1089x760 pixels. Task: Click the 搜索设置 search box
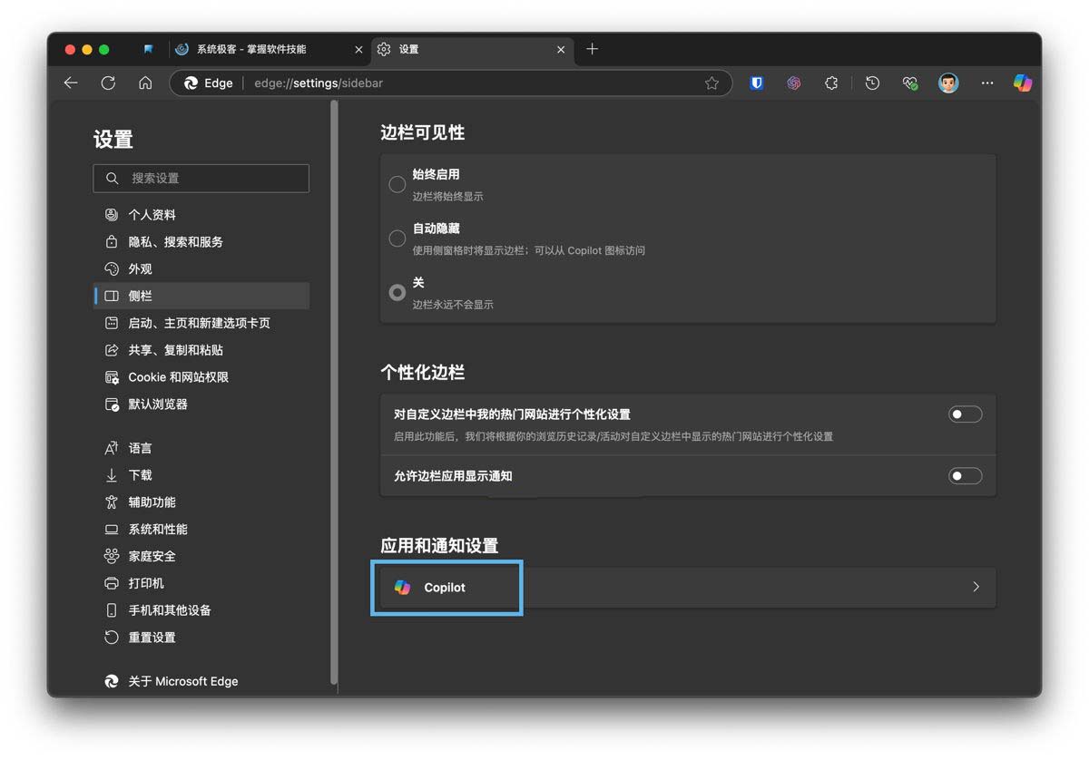tap(201, 178)
